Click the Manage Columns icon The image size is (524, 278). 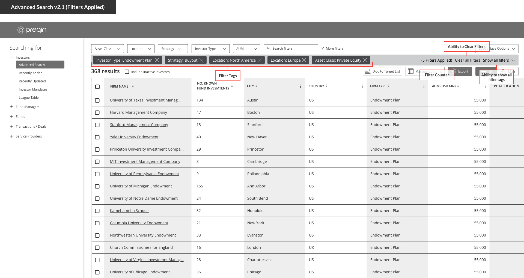[411, 71]
